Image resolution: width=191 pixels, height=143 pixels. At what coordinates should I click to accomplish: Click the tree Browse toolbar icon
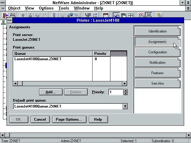point(88,15)
